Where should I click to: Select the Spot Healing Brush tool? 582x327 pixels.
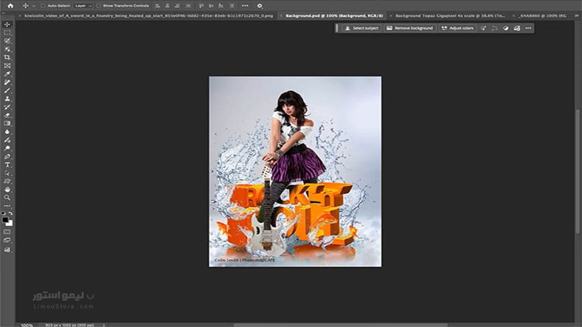coord(7,82)
